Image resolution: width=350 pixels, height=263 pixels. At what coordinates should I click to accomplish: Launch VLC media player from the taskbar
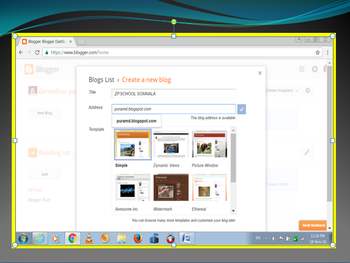[x=89, y=238]
